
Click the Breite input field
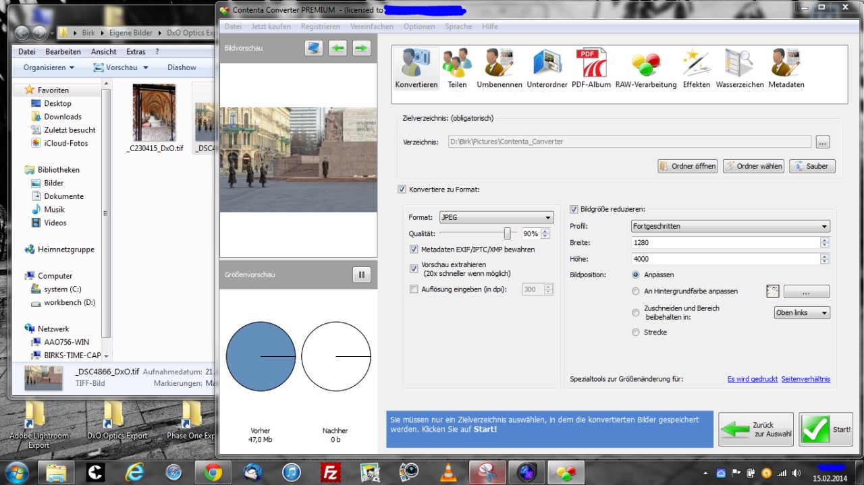point(725,242)
